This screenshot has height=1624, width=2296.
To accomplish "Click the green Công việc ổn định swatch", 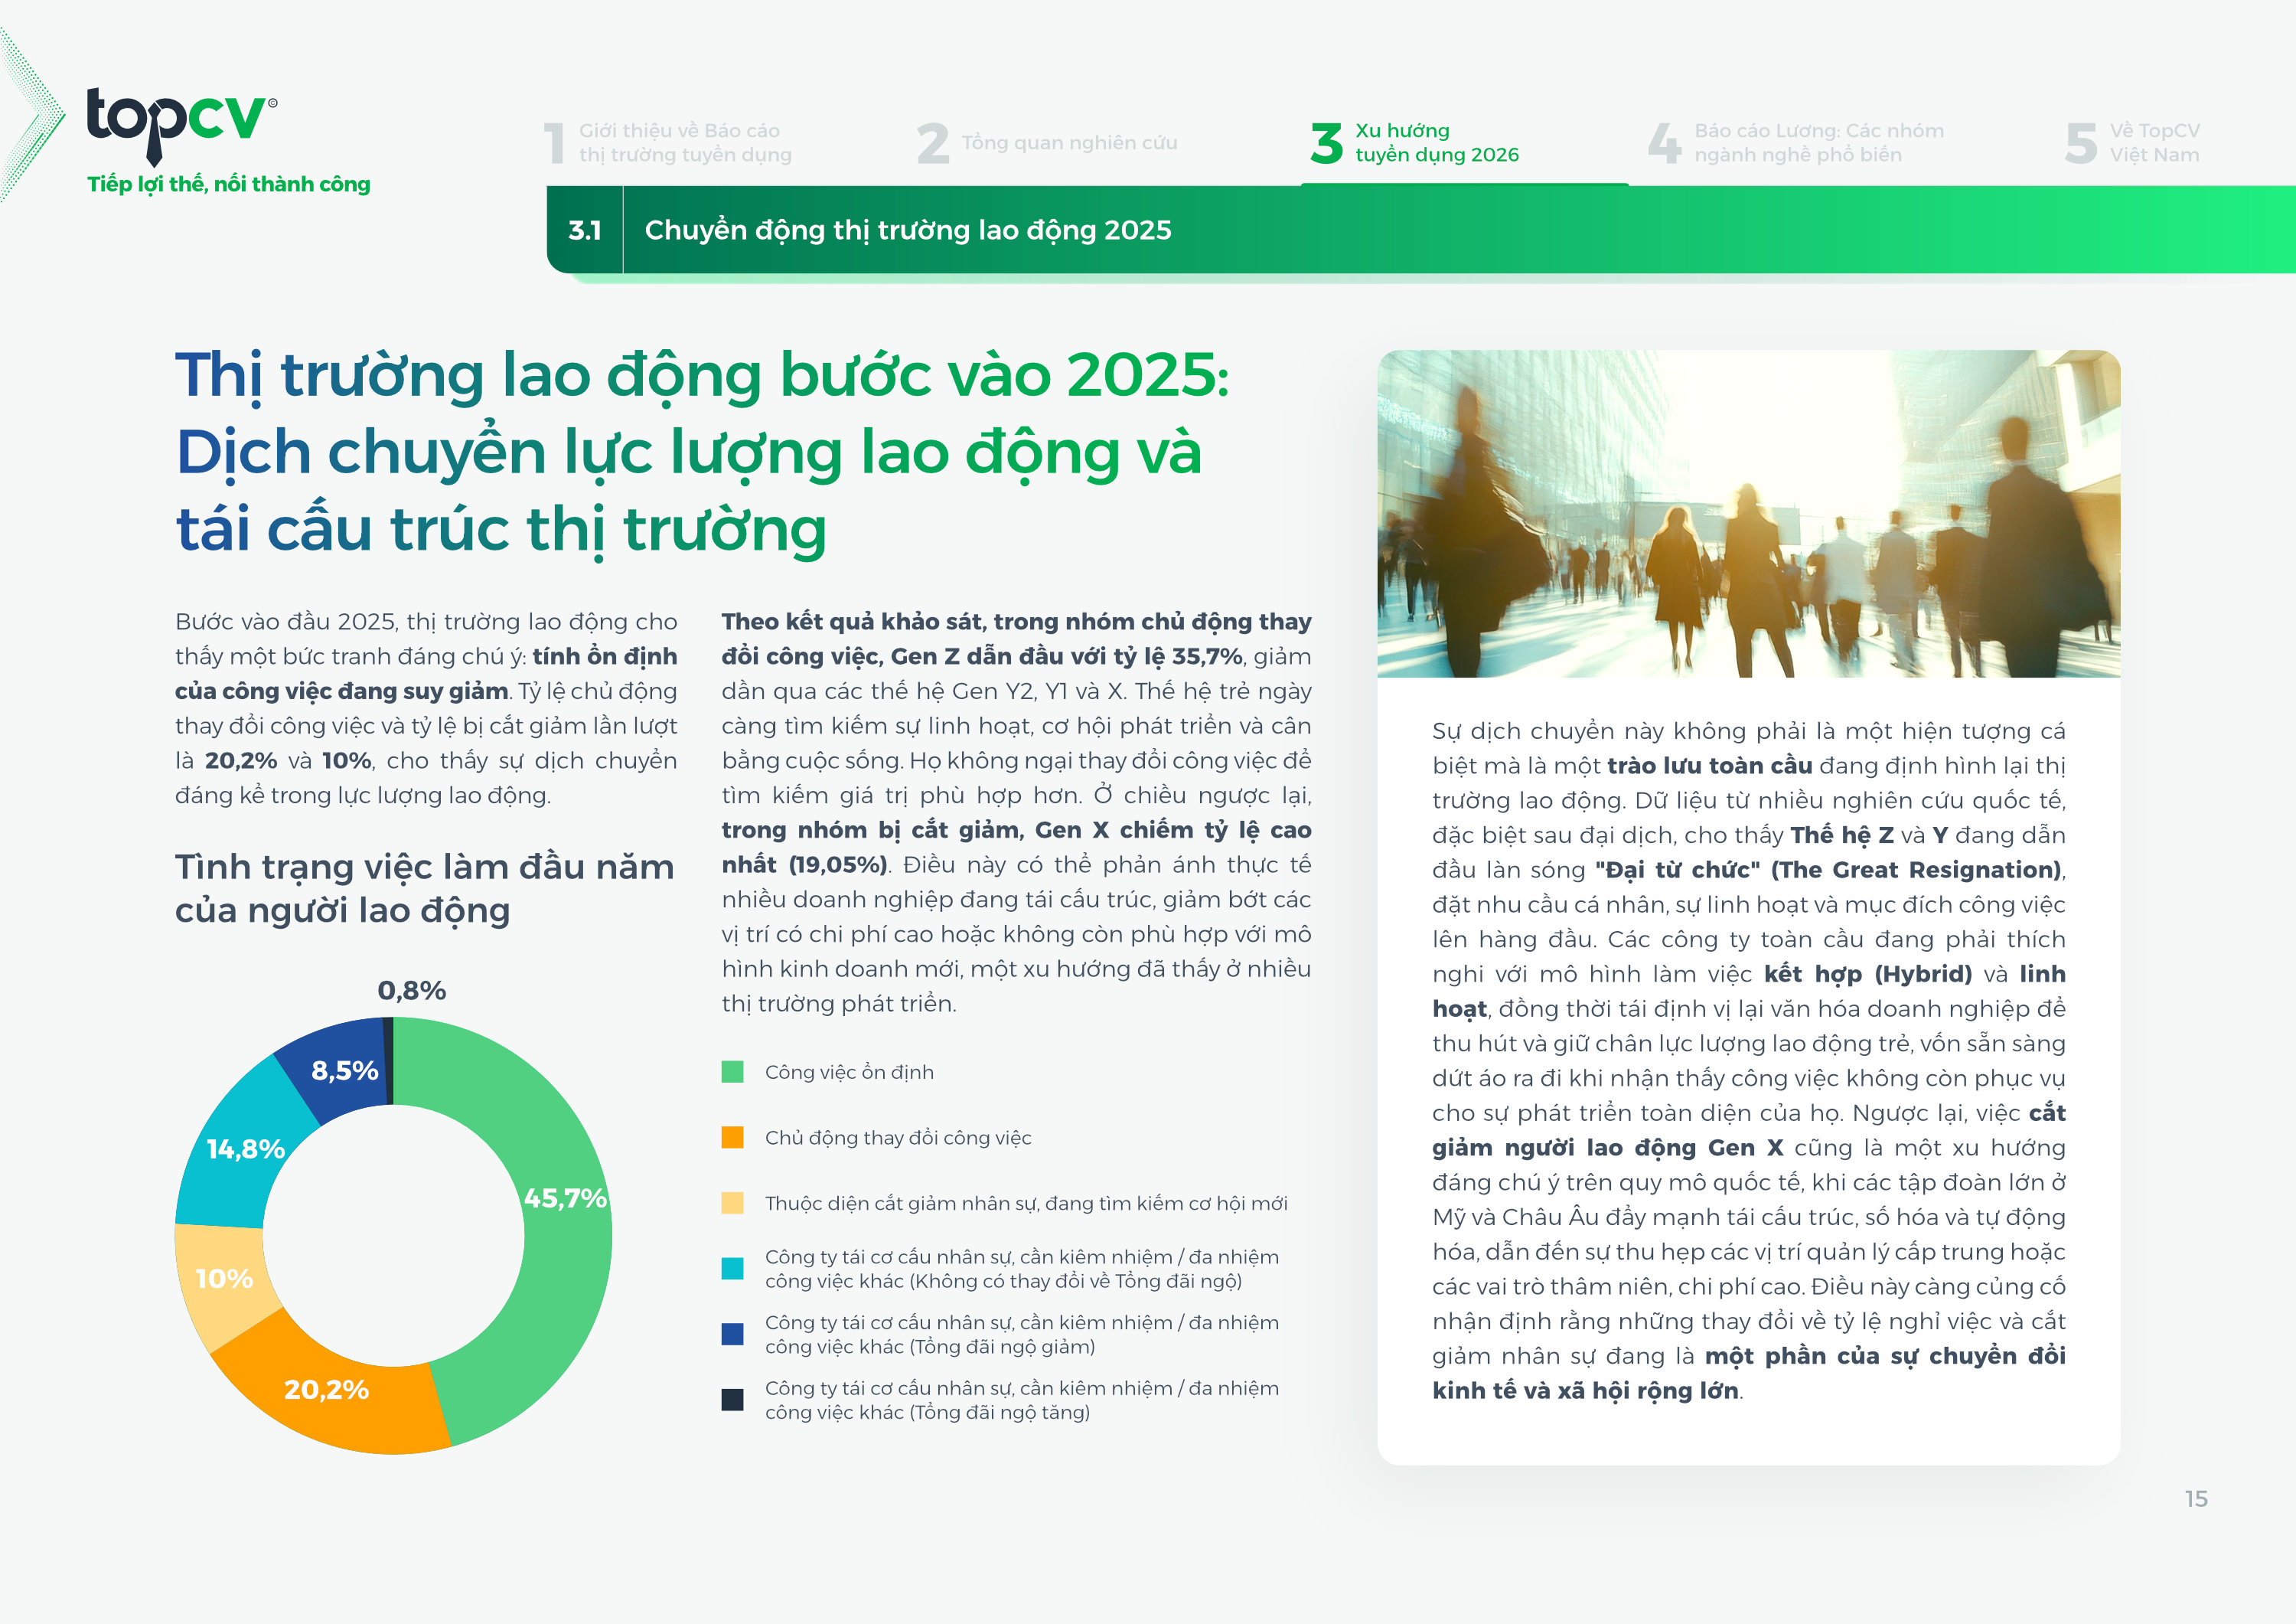I will point(732,1072).
